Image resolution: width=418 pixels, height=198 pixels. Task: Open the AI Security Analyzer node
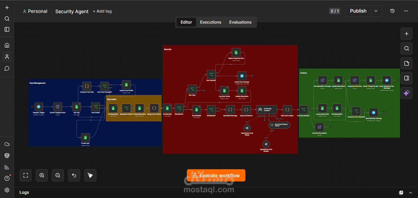[x=267, y=110]
